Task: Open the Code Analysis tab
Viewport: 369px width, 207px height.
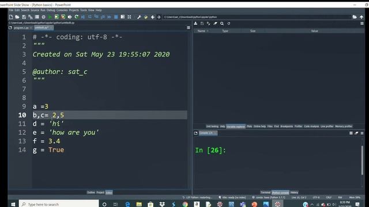Action: pos(311,126)
